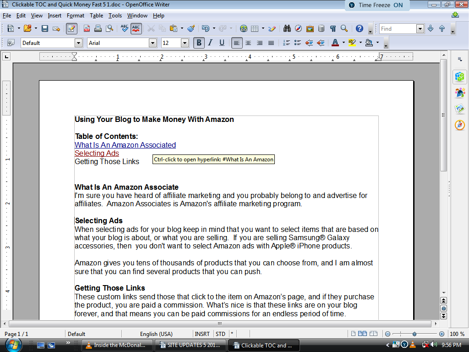Toggle Bold formatting button
The width and height of the screenshot is (469, 352).
(199, 43)
